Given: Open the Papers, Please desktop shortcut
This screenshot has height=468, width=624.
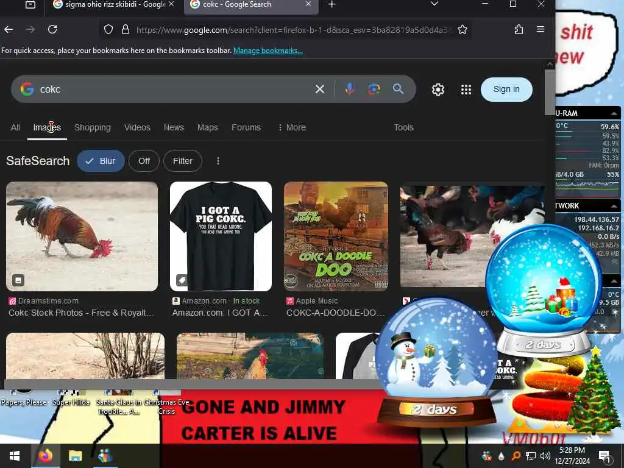Looking at the screenshot, I should 24,398.
